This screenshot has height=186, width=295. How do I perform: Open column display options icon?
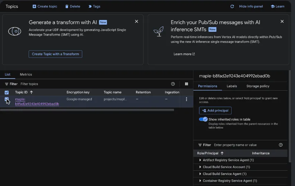[x=187, y=84]
